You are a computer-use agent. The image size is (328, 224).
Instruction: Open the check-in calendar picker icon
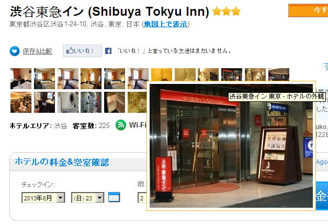pos(114,197)
